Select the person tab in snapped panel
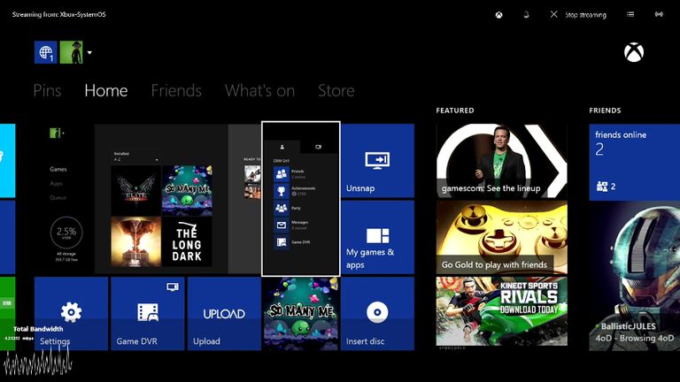This screenshot has width=680, height=382. pos(282,147)
